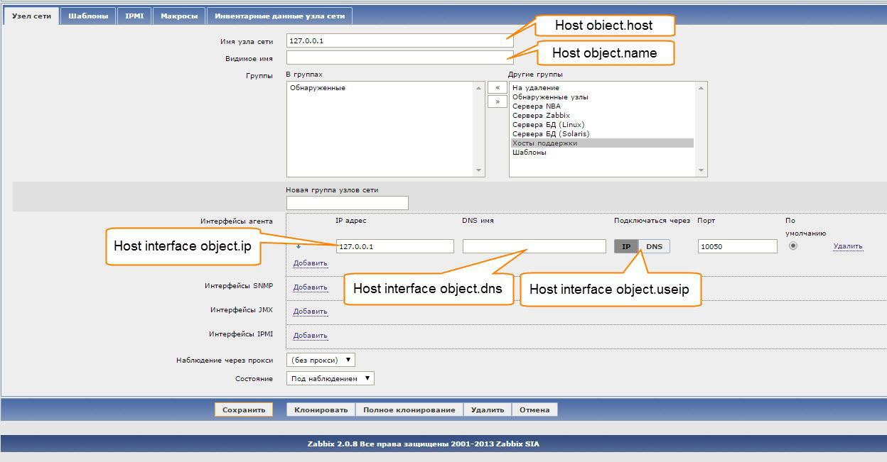Click the Сохранить button
The height and width of the screenshot is (462, 887).
[x=244, y=409]
